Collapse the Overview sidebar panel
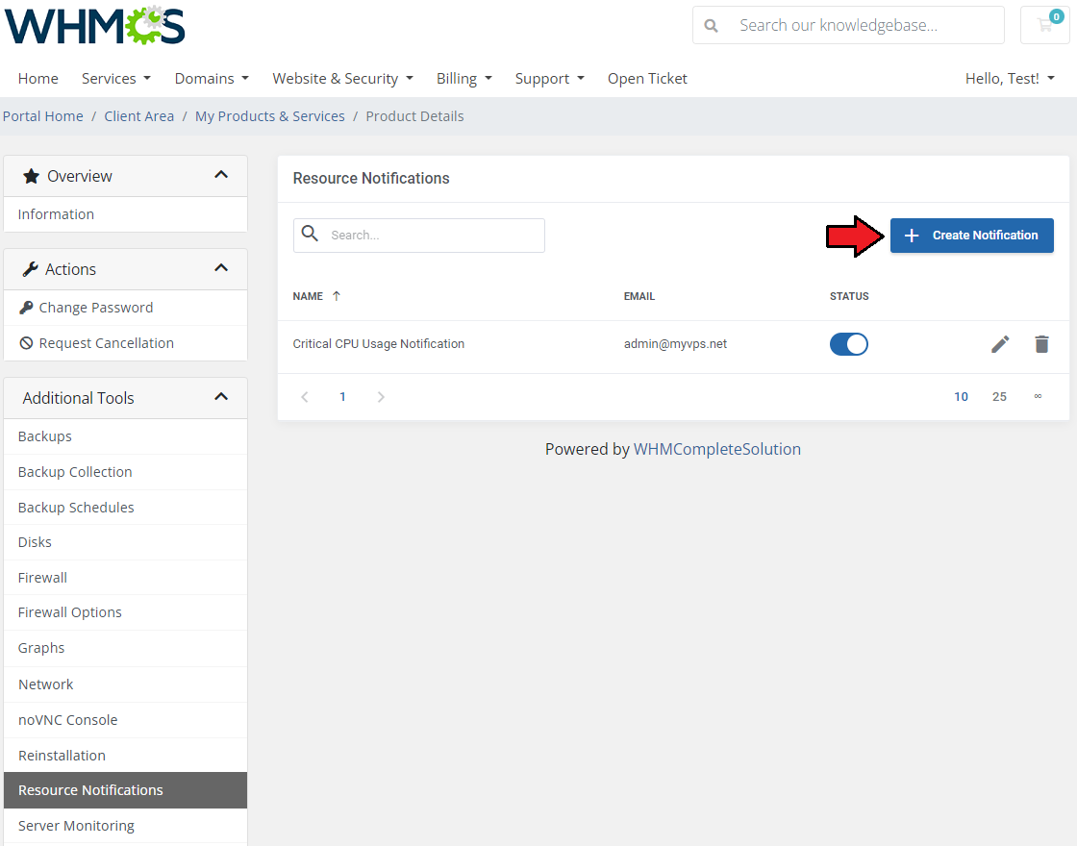The width and height of the screenshot is (1077, 846). 221,175
